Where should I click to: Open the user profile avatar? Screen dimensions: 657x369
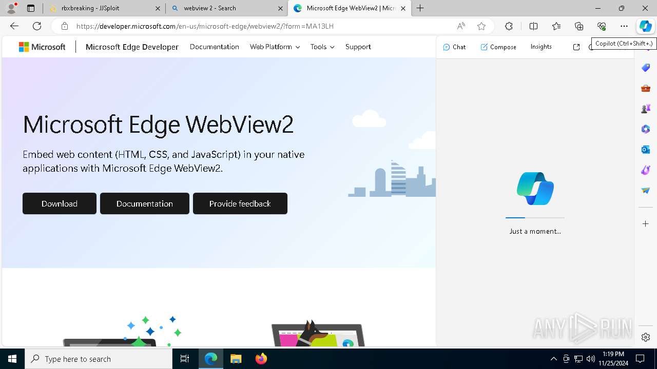point(11,8)
